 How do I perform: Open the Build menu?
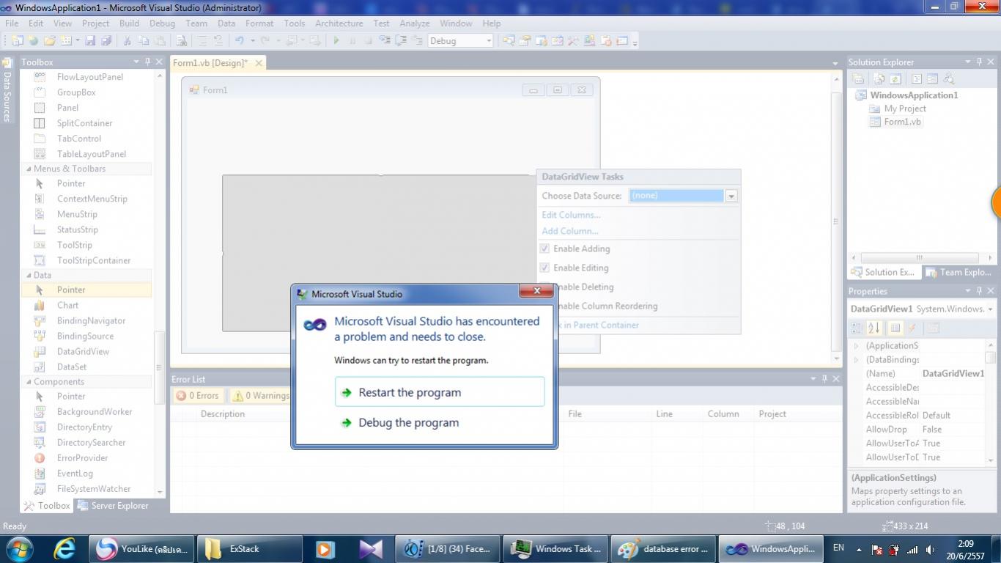(x=129, y=23)
